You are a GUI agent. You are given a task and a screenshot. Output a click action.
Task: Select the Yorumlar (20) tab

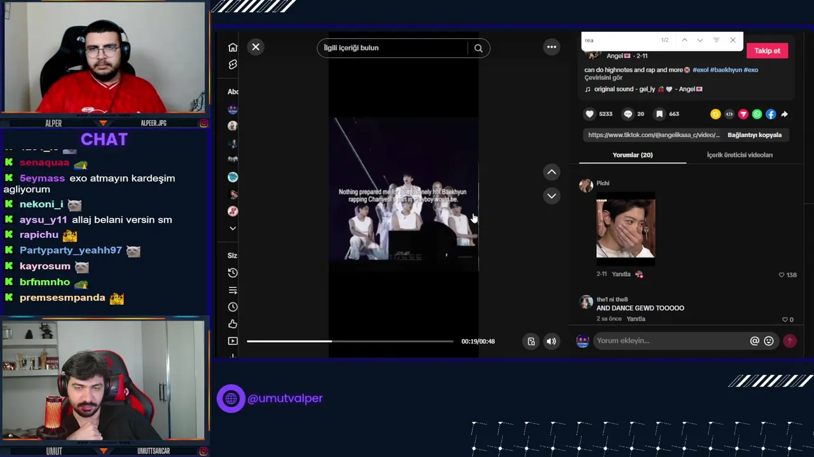point(632,155)
